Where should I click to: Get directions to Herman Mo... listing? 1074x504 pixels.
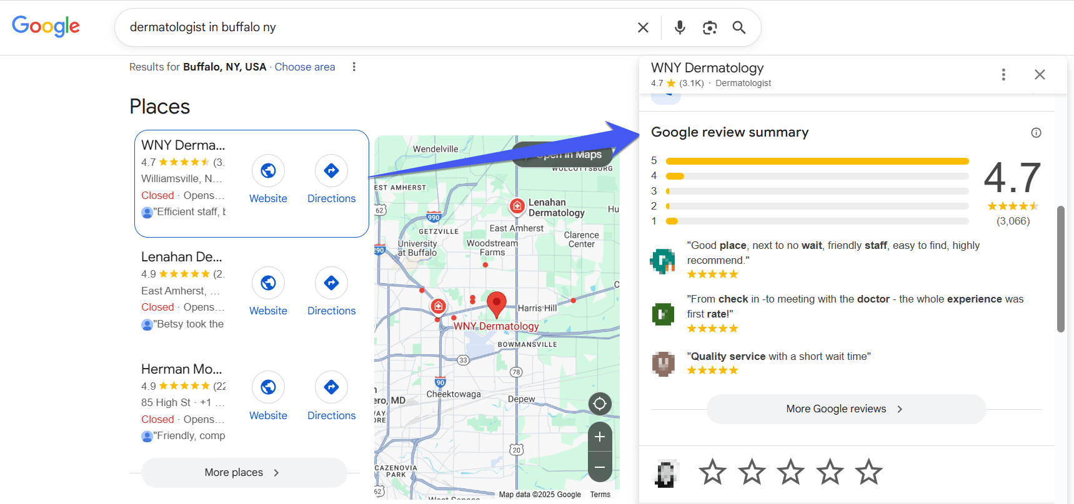(x=331, y=387)
